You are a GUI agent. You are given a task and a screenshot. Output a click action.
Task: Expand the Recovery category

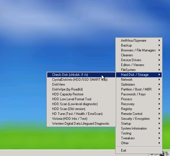coord(139,104)
